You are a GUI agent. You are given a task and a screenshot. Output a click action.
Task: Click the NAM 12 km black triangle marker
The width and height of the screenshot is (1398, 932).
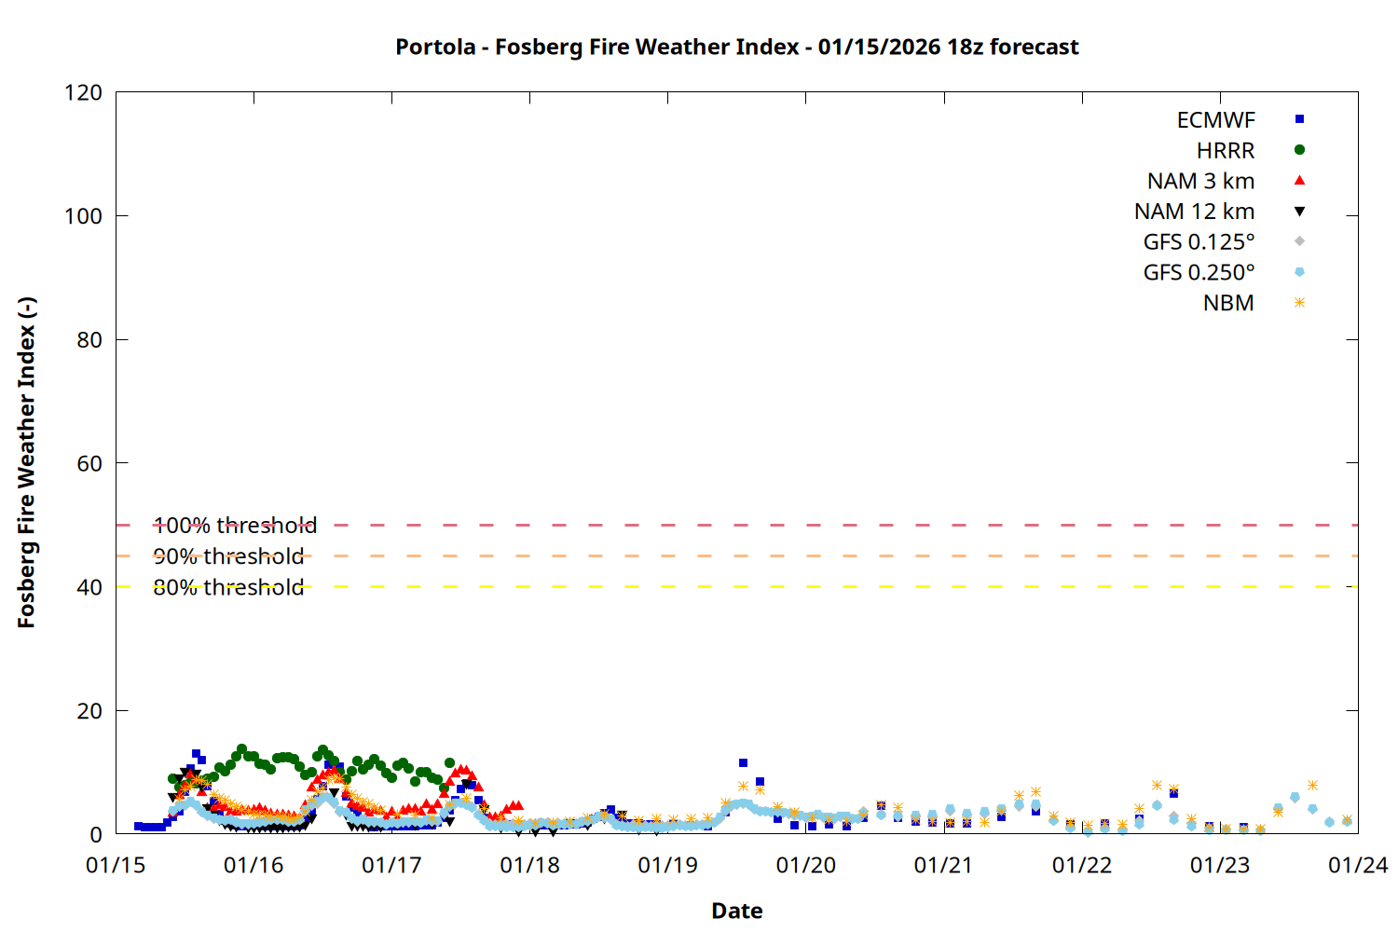pyautogui.click(x=1299, y=212)
